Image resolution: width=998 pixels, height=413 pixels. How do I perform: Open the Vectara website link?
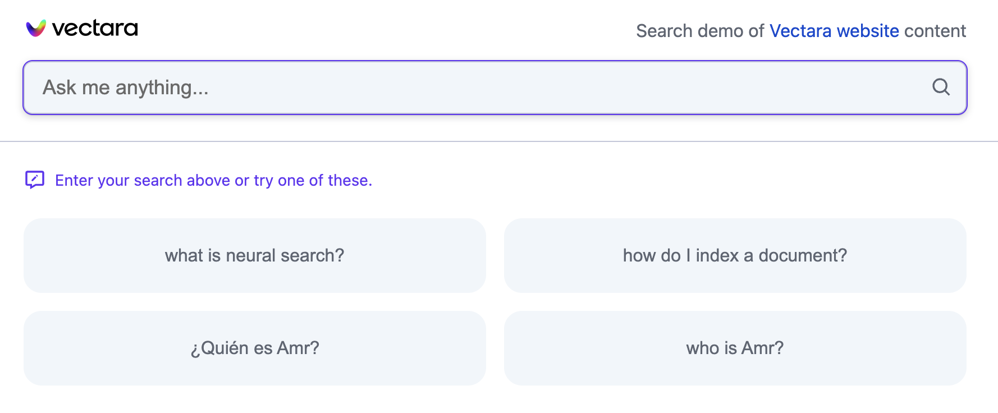click(834, 31)
